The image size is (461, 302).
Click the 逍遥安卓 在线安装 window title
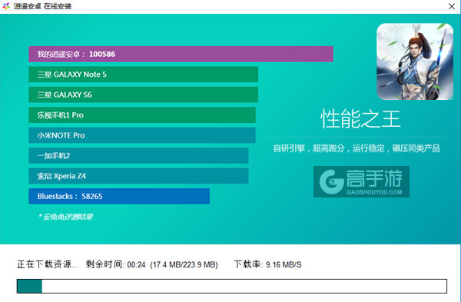(x=42, y=6)
